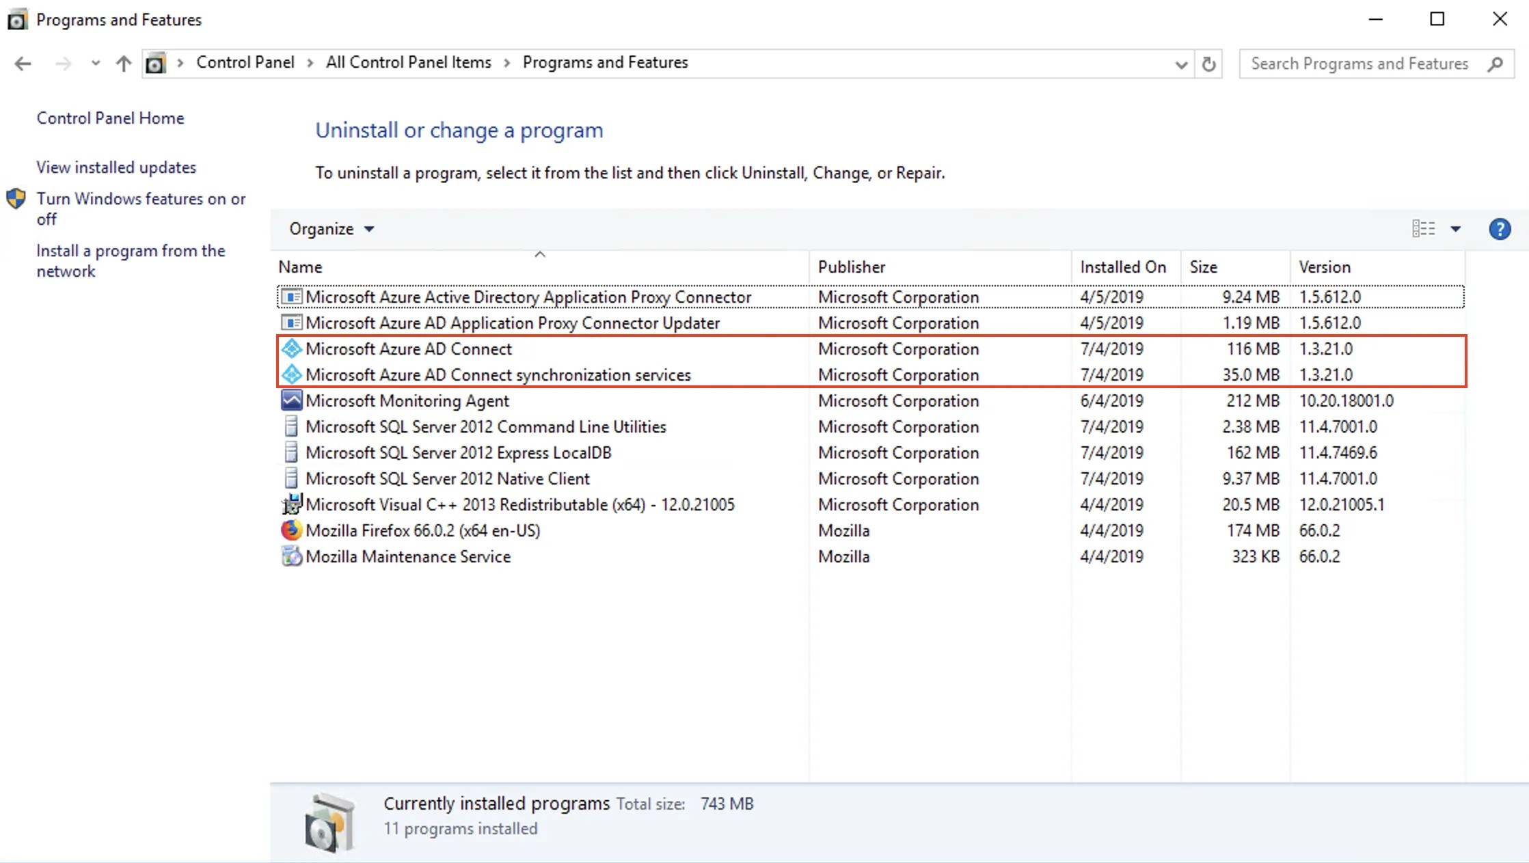Expand chevron after All Control Panel Items
The width and height of the screenshot is (1529, 863).
[507, 63]
